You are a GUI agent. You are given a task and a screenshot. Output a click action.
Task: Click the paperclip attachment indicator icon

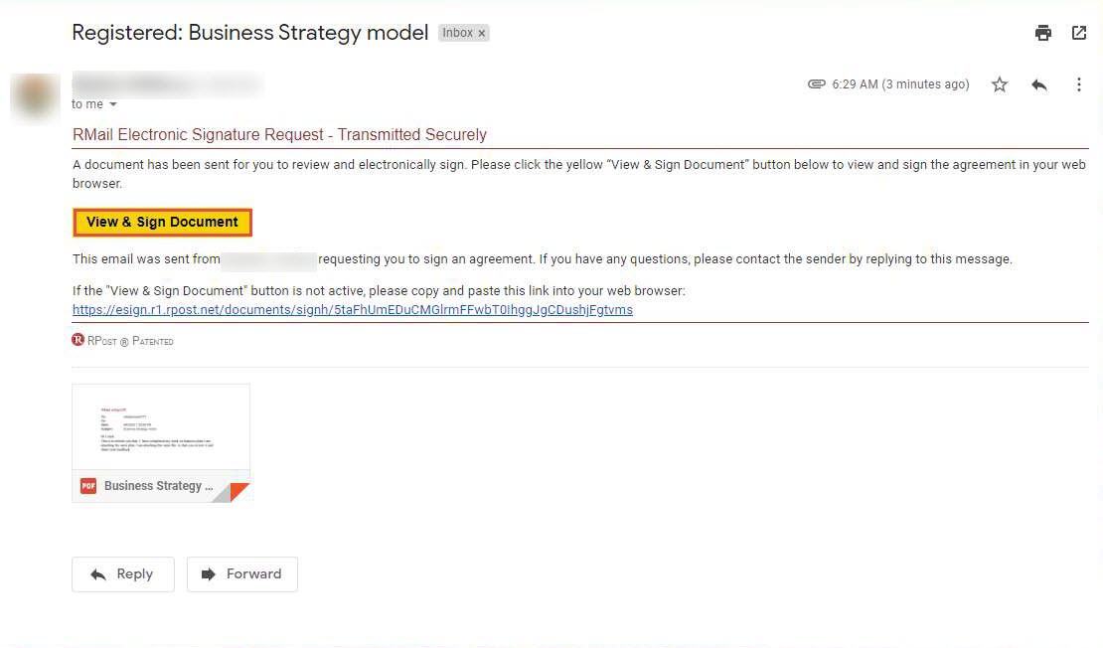[x=817, y=84]
